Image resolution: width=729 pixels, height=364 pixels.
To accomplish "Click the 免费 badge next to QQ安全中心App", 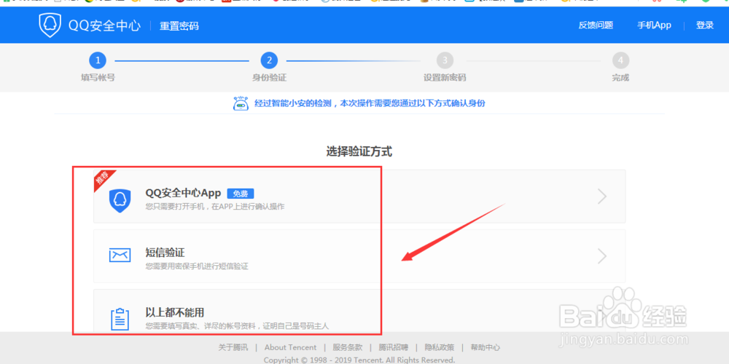I will [241, 194].
